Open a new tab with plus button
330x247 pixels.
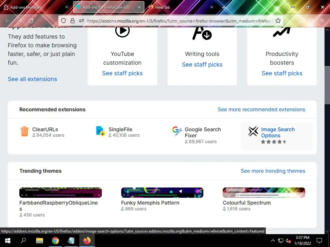pos(224,7)
